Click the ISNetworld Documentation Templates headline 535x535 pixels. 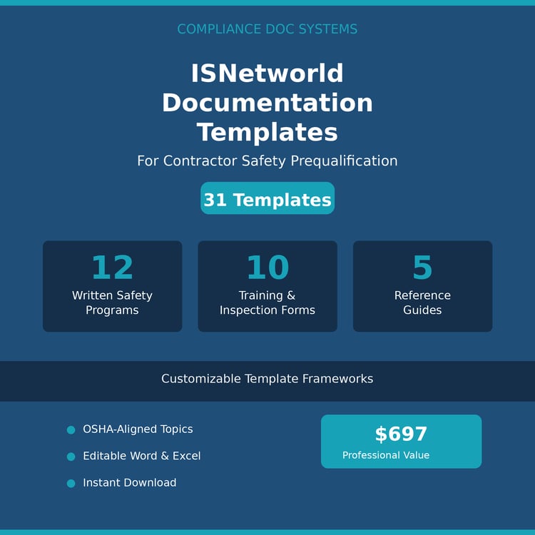(267, 102)
